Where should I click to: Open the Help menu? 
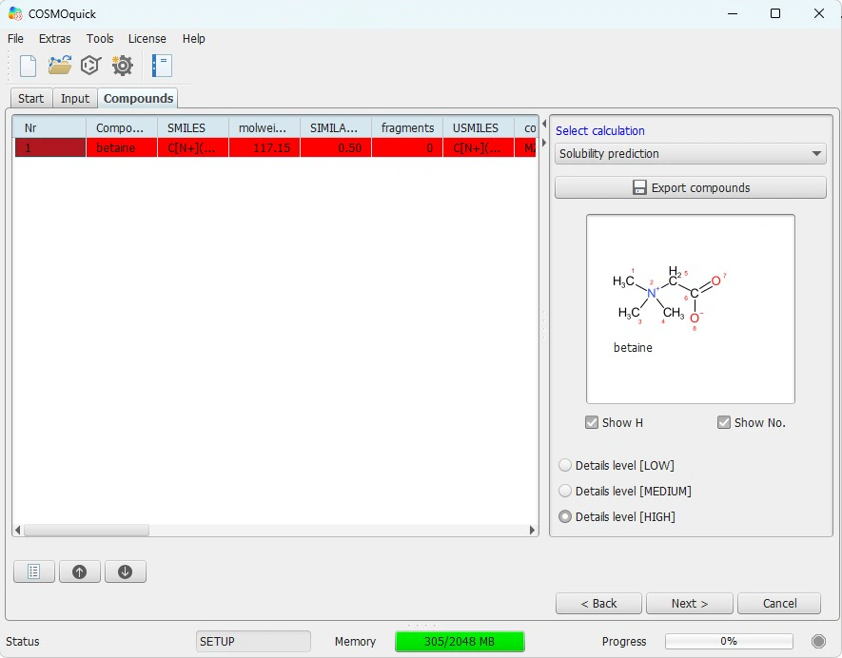[x=194, y=39]
